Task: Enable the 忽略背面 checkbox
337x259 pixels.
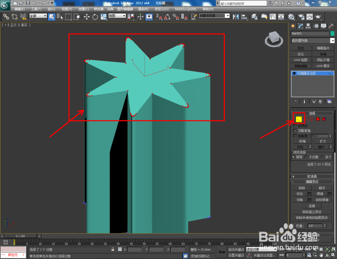Action: pos(295,131)
